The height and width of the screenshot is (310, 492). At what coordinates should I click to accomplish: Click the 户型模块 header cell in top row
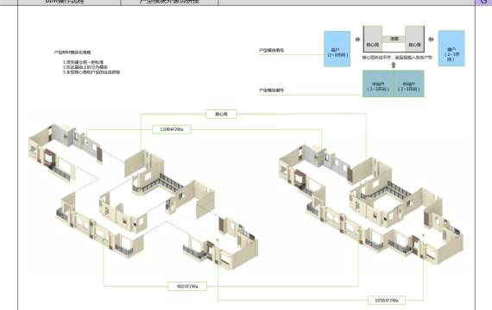tap(169, 3)
